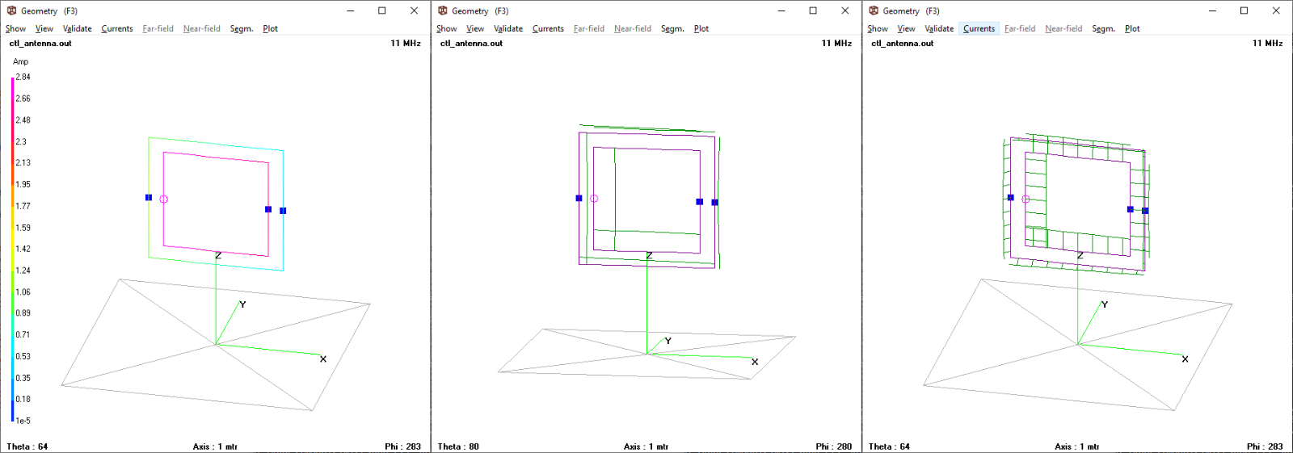
Task: Open the Validate menu in the right window
Action: 939,28
